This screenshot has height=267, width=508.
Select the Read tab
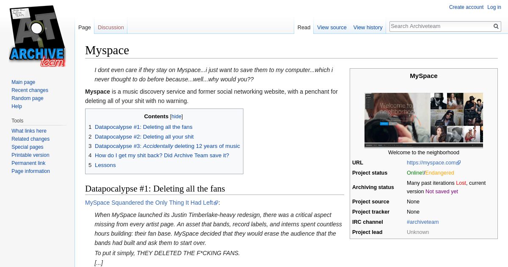pyautogui.click(x=304, y=27)
